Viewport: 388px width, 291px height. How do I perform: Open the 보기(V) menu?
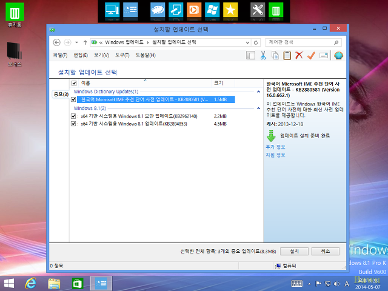101,55
